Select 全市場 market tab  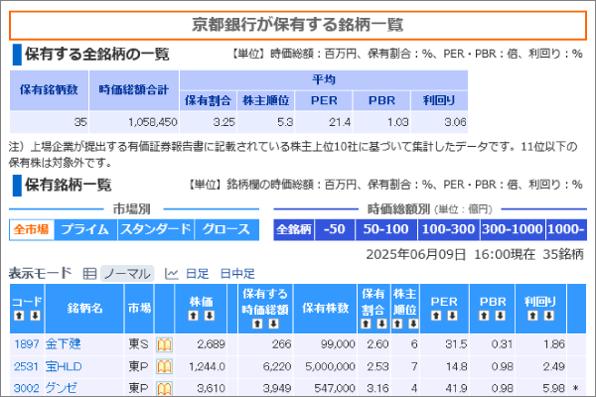[32, 230]
